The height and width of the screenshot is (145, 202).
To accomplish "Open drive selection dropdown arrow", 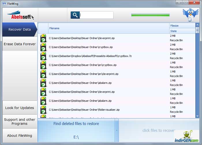I will pos(117,130).
